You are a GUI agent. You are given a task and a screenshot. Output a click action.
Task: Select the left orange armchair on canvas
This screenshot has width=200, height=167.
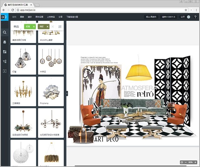90,116
